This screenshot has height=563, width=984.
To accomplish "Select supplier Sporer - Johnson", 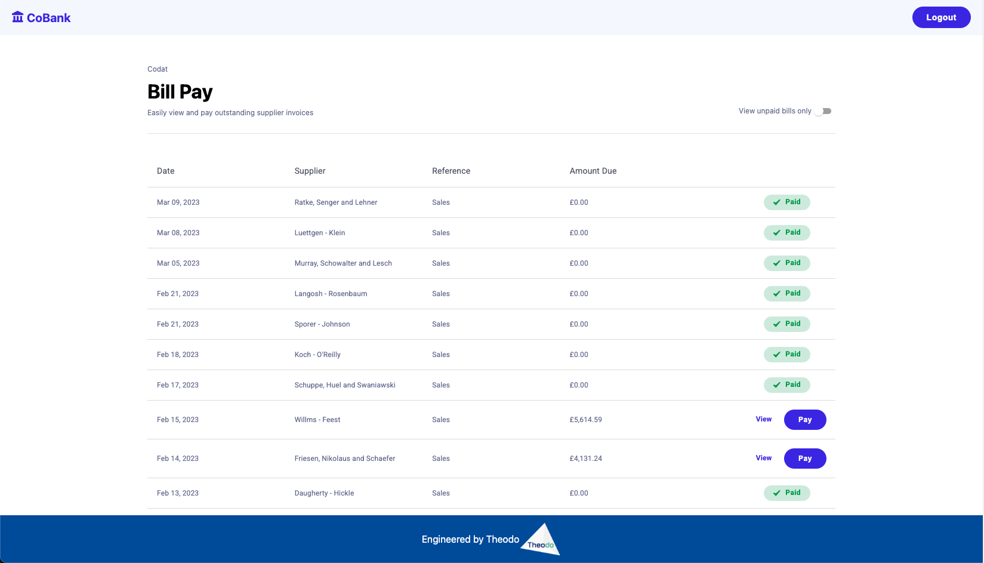I will tap(322, 324).
